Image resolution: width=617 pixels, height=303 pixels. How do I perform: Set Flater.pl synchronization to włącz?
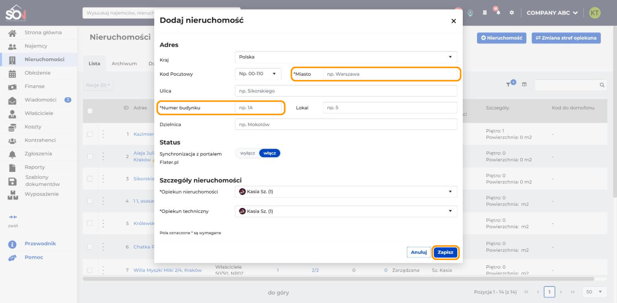tap(270, 153)
